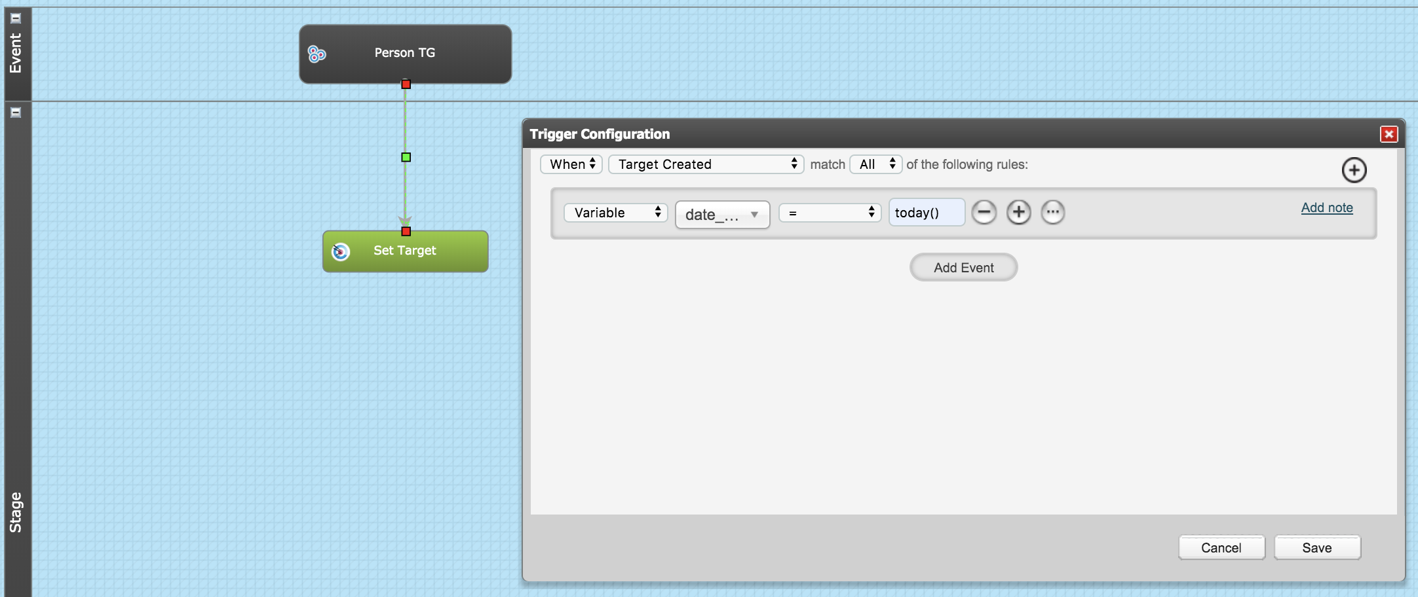Click the today() value field
This screenshot has width=1418, height=597.
927,213
